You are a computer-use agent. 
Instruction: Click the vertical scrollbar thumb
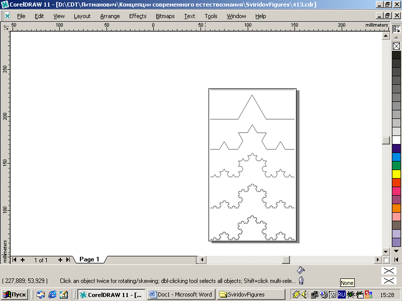385,140
